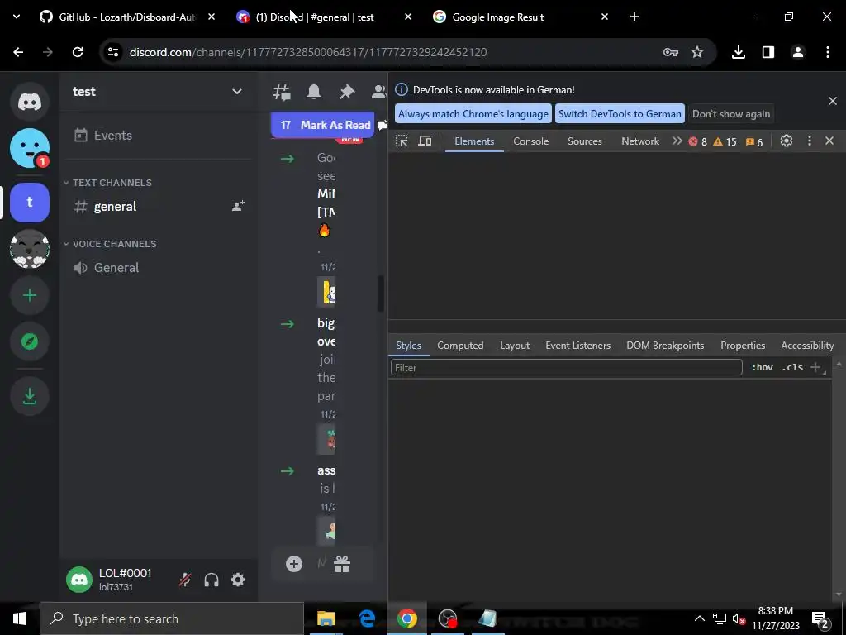
Task: Click Always match Chrome's language button
Action: pos(473,114)
